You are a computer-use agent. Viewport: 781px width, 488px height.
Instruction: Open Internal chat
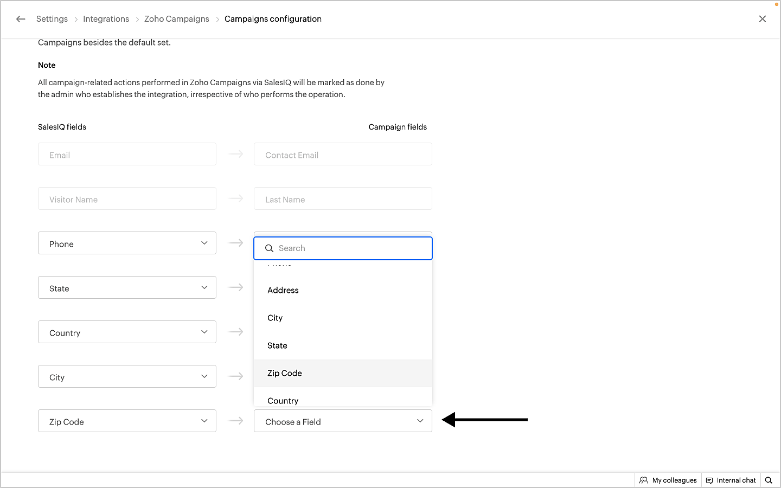(731, 480)
